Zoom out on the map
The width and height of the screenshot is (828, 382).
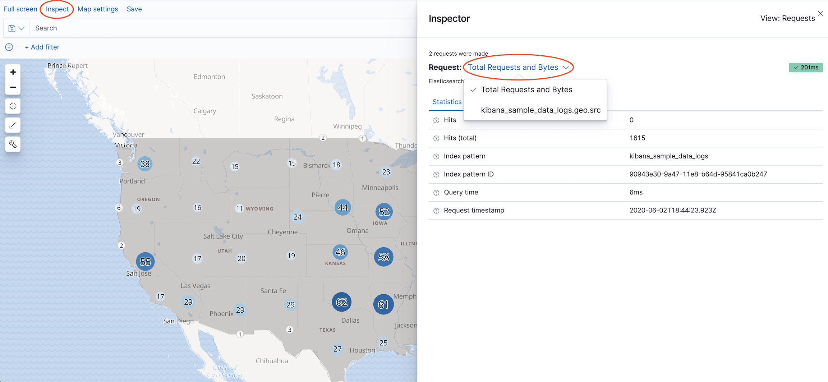(x=13, y=87)
